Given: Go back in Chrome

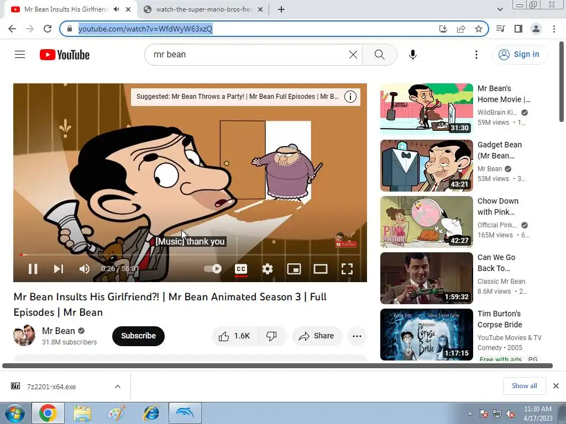Looking at the screenshot, I should point(12,29).
